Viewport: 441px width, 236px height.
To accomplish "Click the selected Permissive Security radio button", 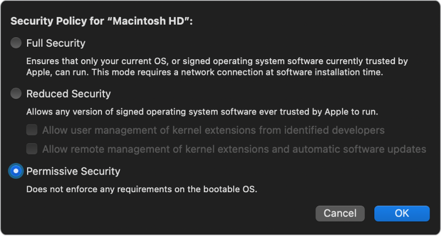I will coord(16,171).
